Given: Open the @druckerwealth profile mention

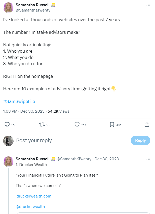Looking at the screenshot, I should [31, 207].
